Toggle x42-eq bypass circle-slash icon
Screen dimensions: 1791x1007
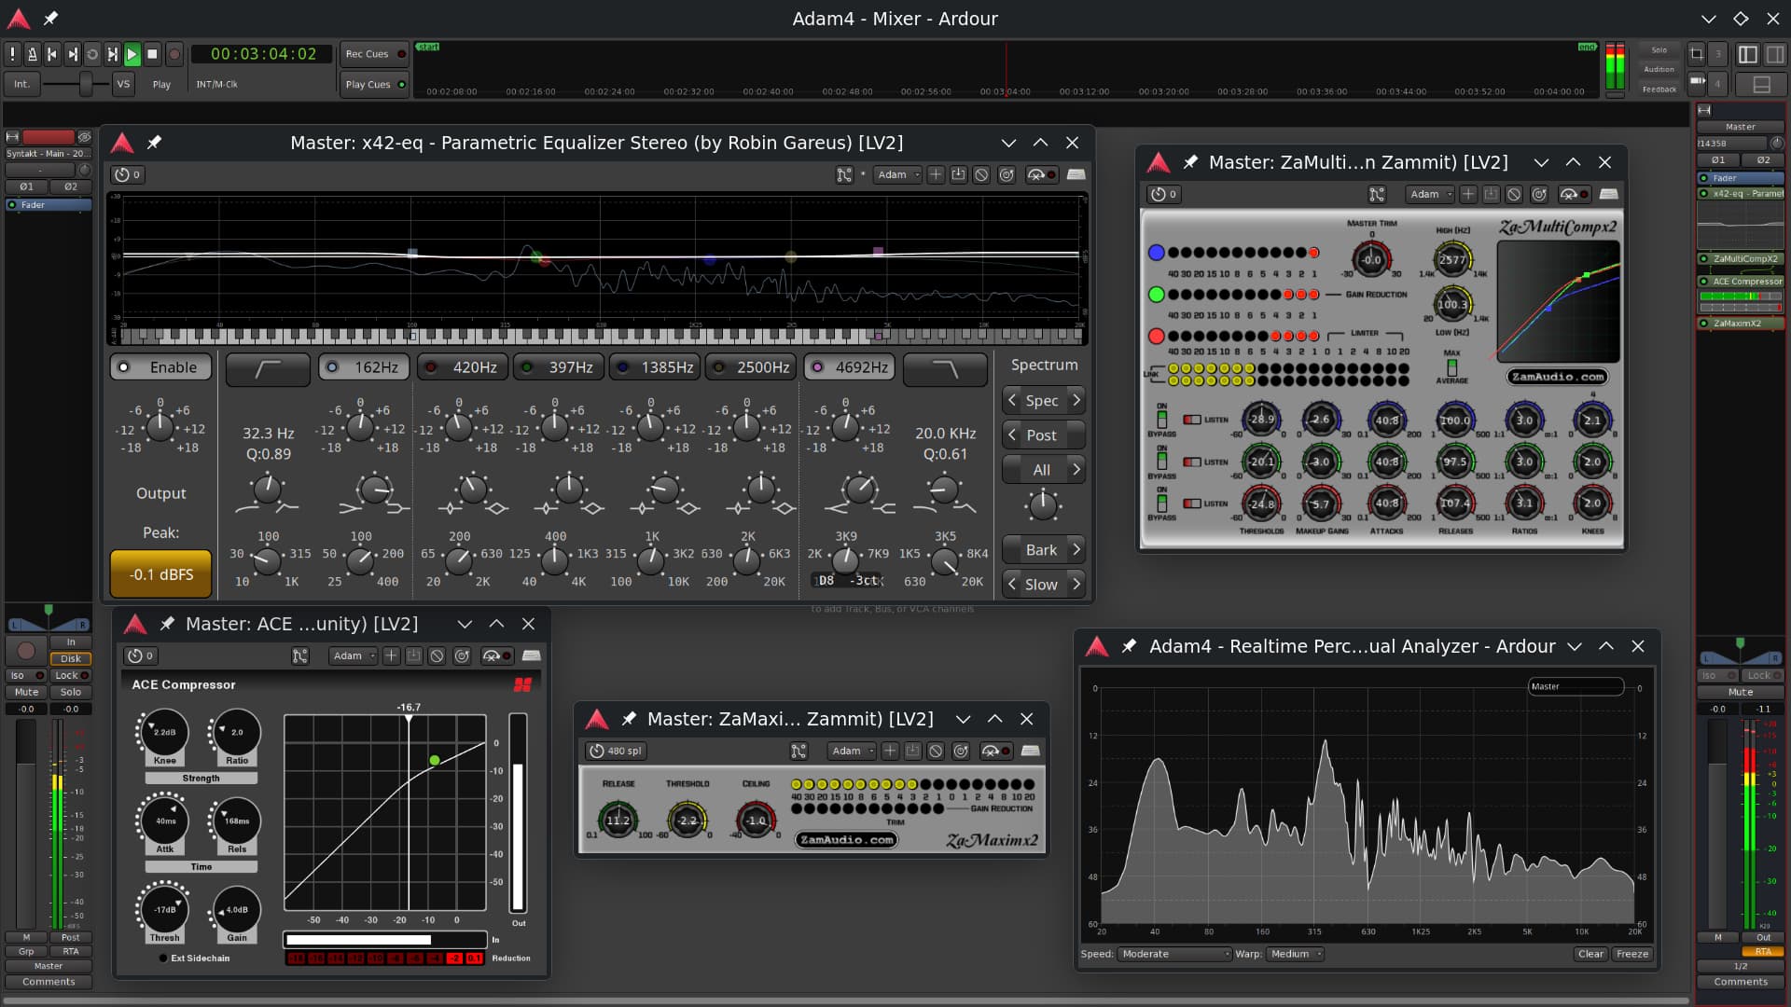pyautogui.click(x=981, y=174)
